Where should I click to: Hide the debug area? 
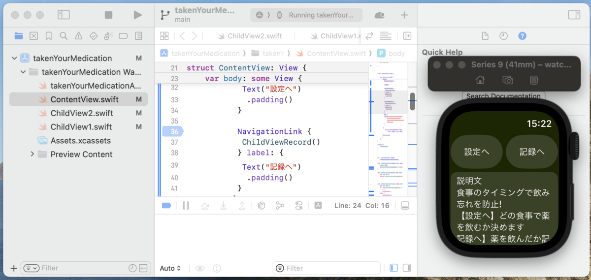[x=405, y=206]
